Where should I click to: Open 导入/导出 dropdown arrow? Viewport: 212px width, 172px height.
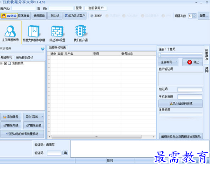pyautogui.click(x=42, y=117)
